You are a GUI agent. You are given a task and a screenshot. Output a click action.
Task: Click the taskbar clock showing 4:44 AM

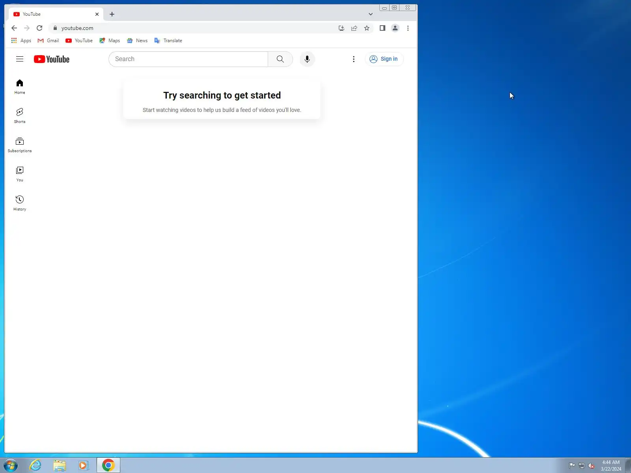pos(611,466)
